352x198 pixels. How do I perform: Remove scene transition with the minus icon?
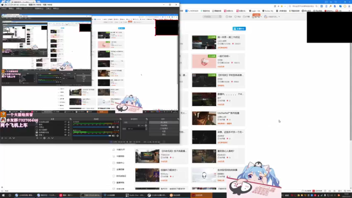(x=142, y=125)
